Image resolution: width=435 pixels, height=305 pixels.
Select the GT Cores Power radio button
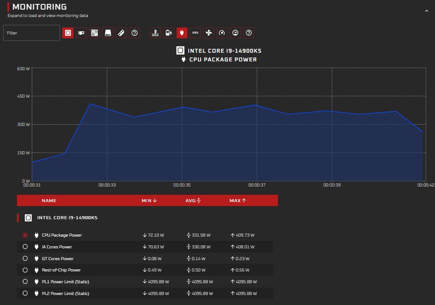click(x=25, y=258)
